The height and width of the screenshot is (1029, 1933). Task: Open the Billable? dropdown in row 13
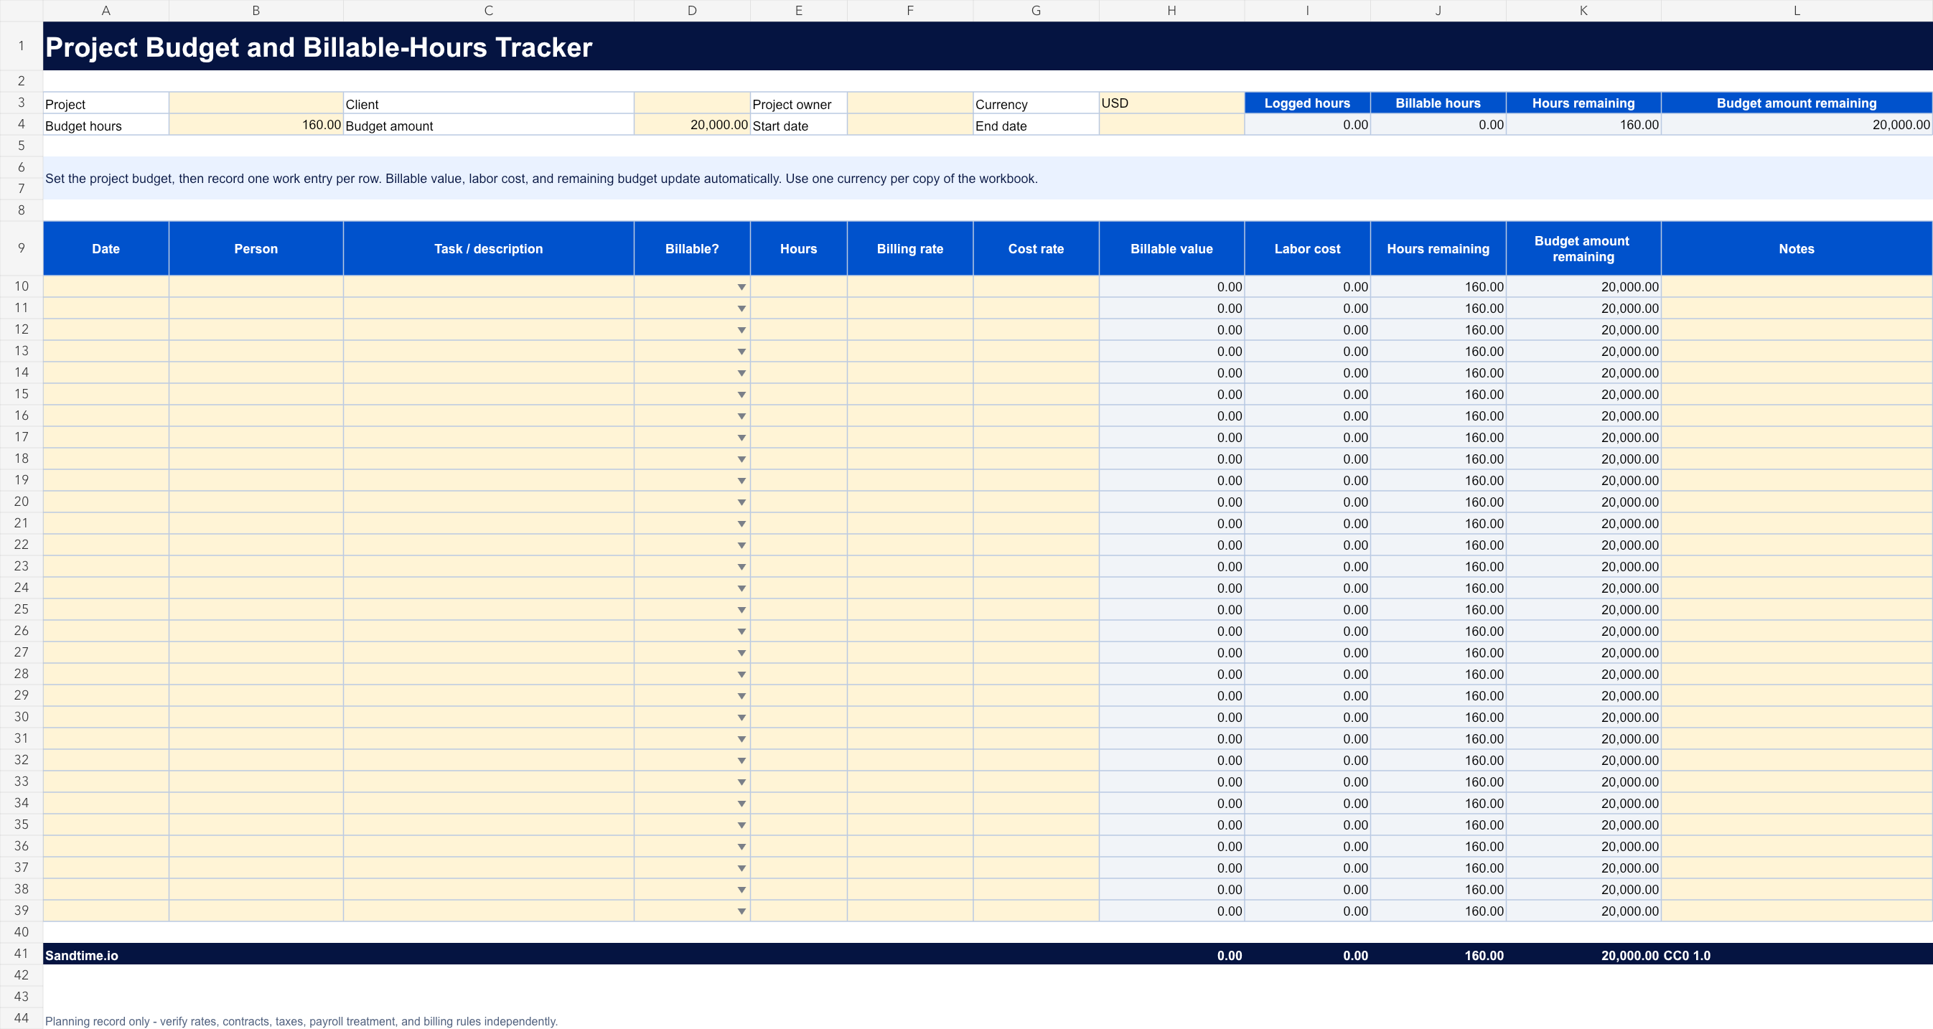click(741, 352)
